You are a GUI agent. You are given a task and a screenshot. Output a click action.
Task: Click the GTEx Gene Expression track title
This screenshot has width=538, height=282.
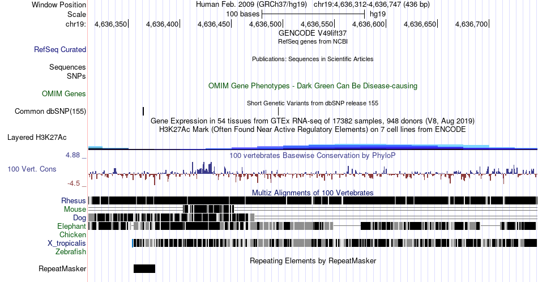coord(313,121)
